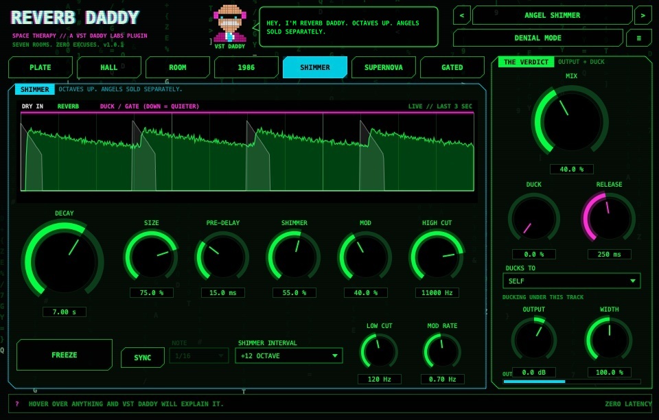
Task: Click the PRE-DELAY knob
Action: coord(222,256)
